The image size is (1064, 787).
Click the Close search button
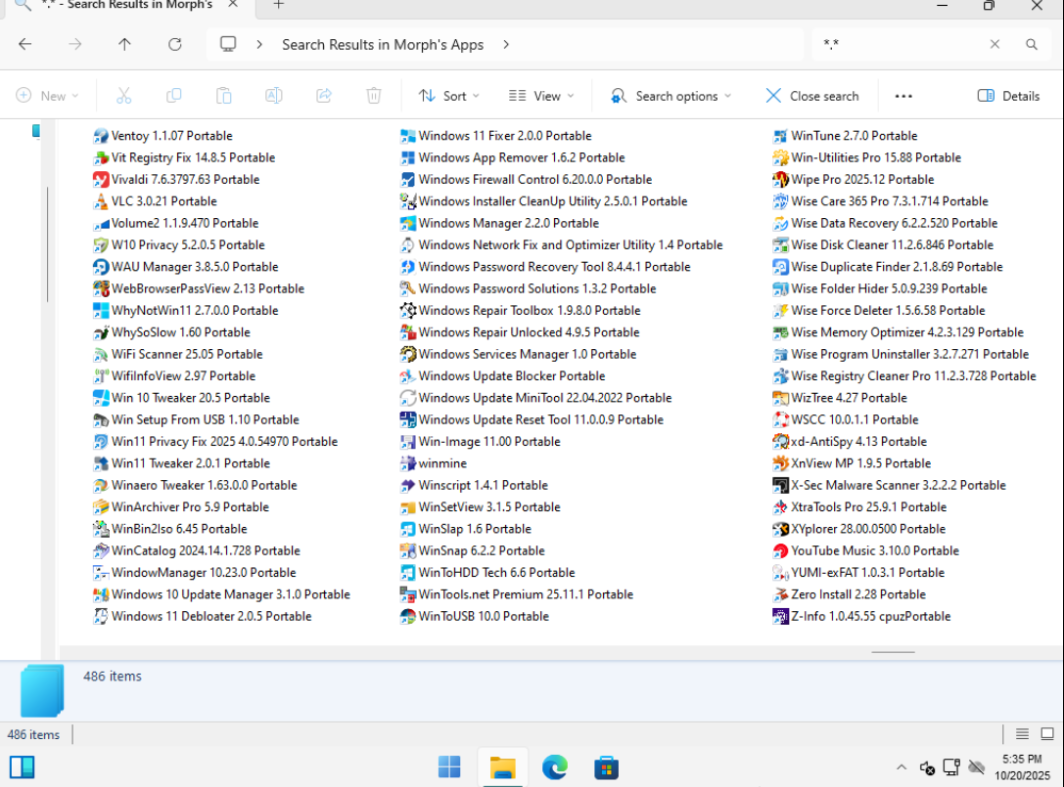[x=811, y=96]
